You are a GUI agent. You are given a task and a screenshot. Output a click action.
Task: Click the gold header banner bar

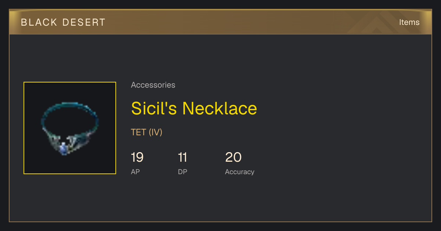pyautogui.click(x=220, y=22)
